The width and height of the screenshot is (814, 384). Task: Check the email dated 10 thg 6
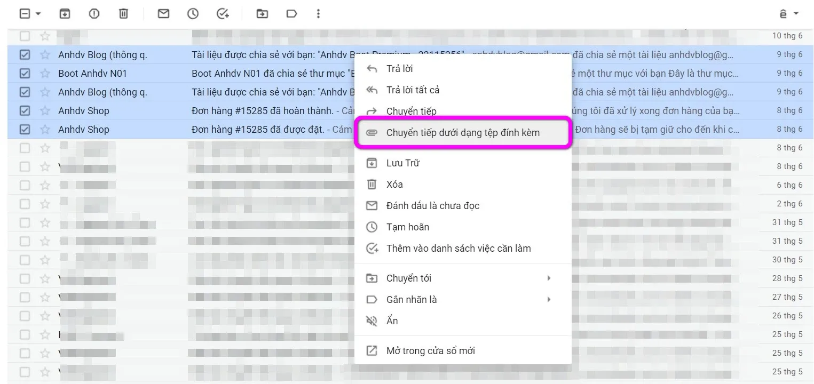tap(25, 36)
